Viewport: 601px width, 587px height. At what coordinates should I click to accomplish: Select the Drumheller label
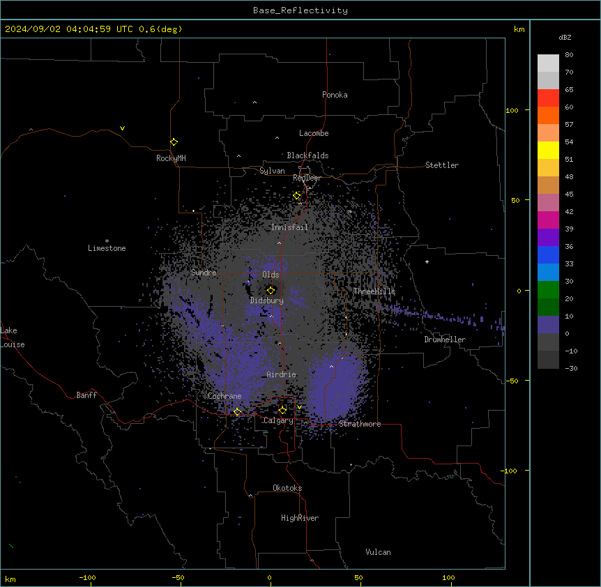pyautogui.click(x=445, y=340)
